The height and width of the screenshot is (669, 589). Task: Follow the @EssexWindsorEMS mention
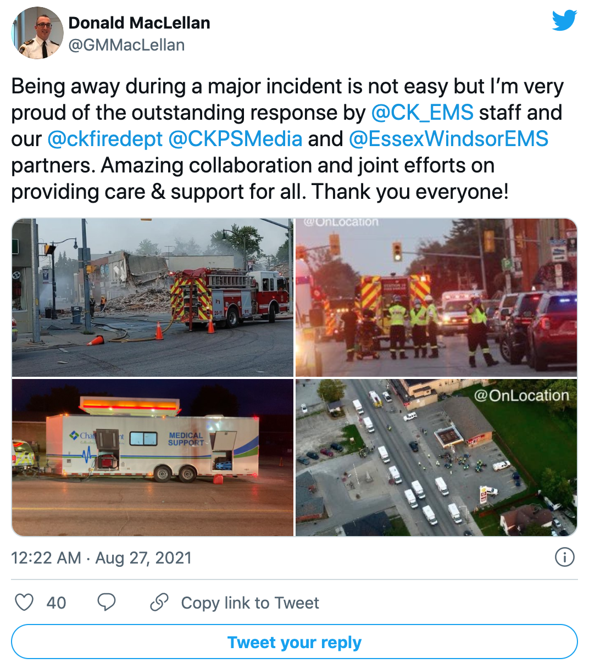pyautogui.click(x=448, y=138)
